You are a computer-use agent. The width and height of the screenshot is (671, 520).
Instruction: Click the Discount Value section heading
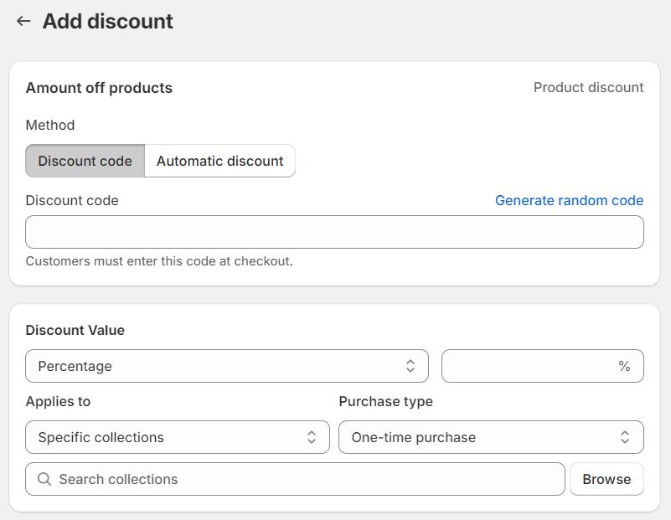point(75,330)
